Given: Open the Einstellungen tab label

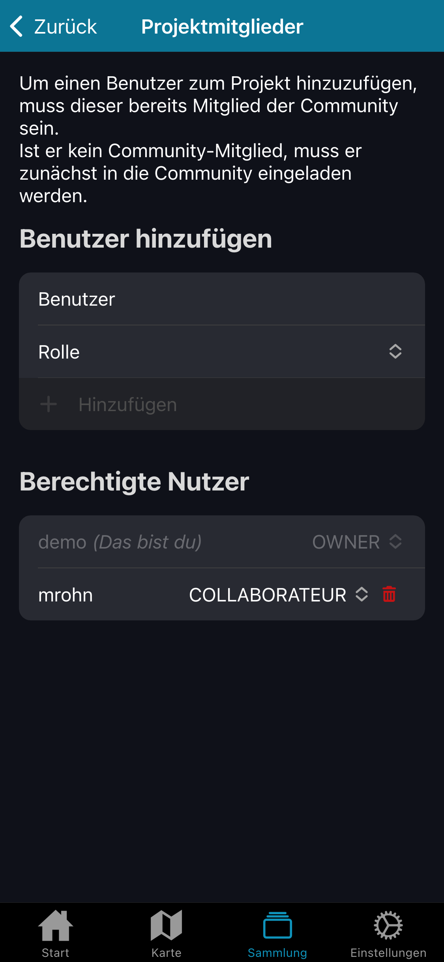Looking at the screenshot, I should click(x=388, y=953).
